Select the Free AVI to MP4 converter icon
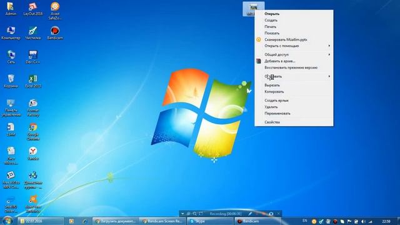Screen dimensions: 400x225 click(11, 180)
